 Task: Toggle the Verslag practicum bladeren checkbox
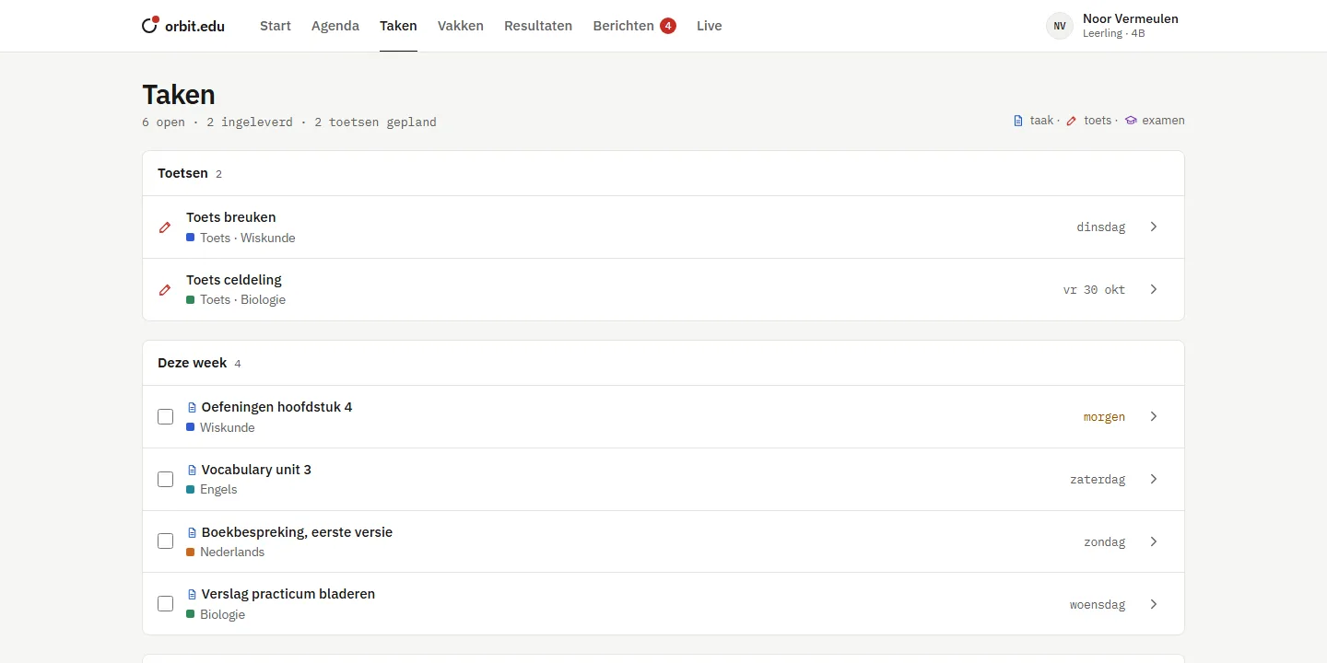point(165,604)
